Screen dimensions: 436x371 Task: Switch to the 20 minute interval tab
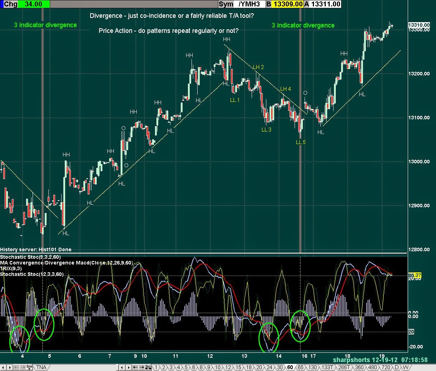(259, 367)
